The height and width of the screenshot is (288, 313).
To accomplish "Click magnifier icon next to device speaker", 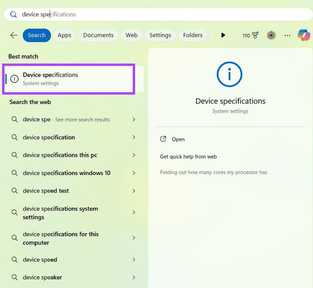I will [14, 277].
